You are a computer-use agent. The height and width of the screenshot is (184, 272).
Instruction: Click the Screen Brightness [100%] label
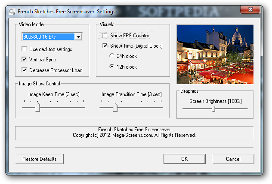click(216, 101)
